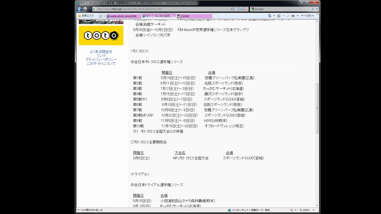
Task: Click the Official Website banner in the sidebar
Action: [101, 22]
